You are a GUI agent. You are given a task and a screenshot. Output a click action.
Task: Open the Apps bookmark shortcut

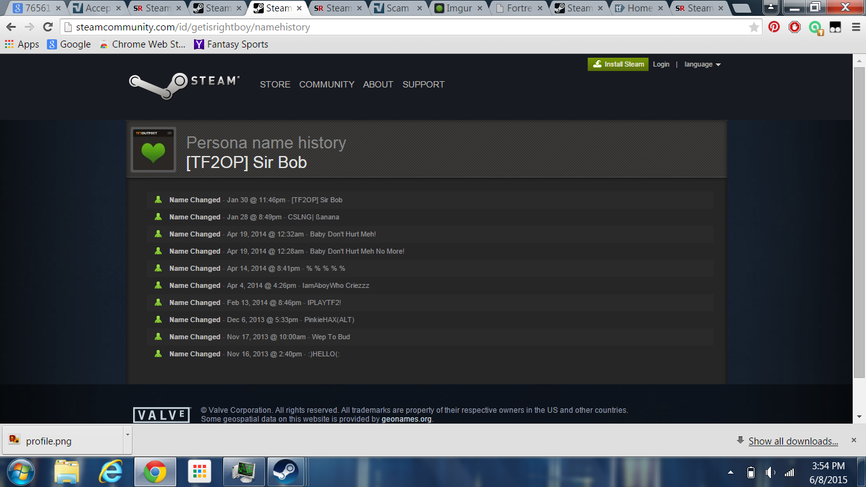coord(22,44)
